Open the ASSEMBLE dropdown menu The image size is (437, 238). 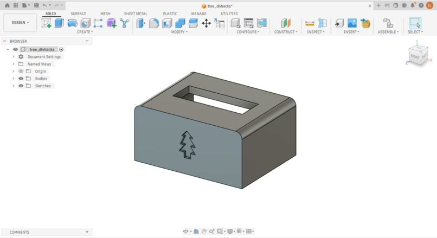(388, 32)
